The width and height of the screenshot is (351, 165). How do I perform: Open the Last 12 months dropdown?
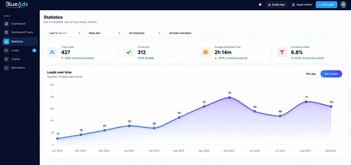tap(65, 33)
